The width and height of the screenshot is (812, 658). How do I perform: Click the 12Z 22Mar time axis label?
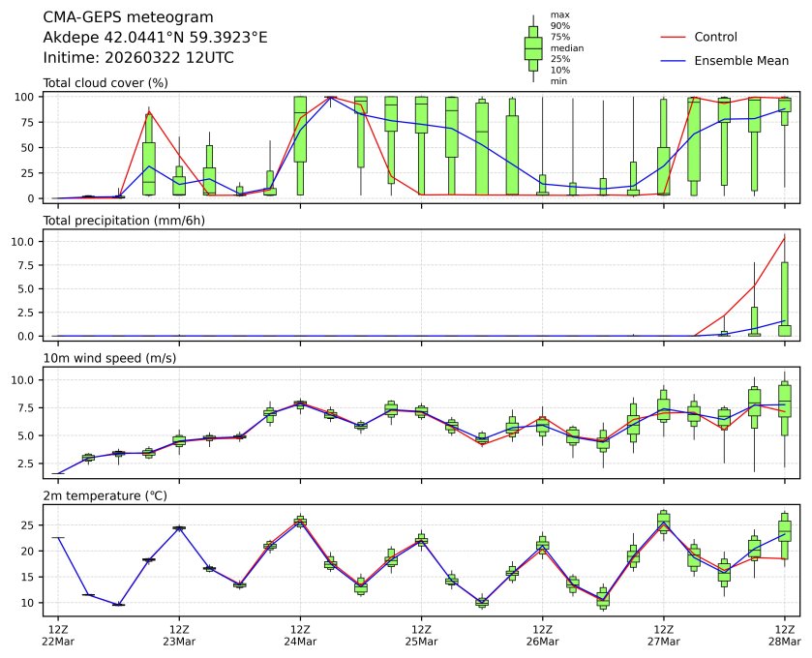58,635
